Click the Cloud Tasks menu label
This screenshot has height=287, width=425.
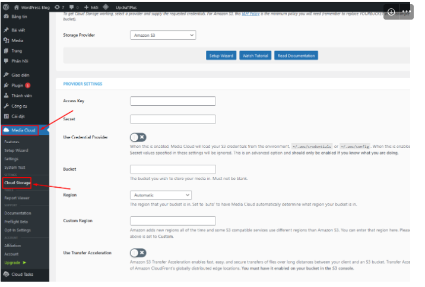pos(22,275)
